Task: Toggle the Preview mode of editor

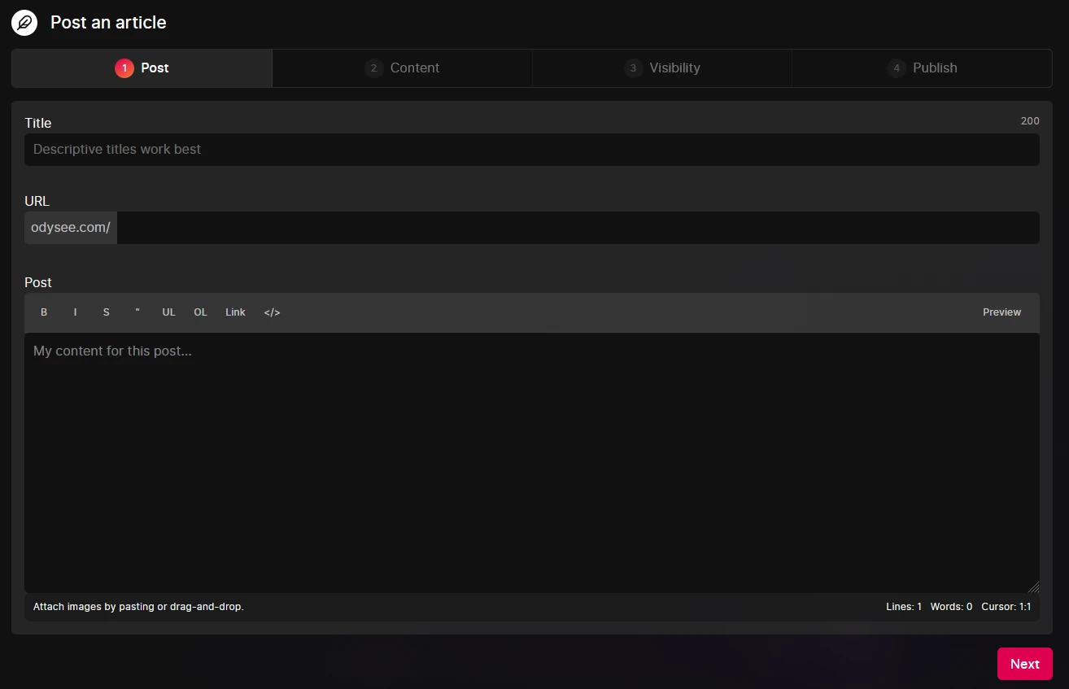Action: tap(1001, 312)
